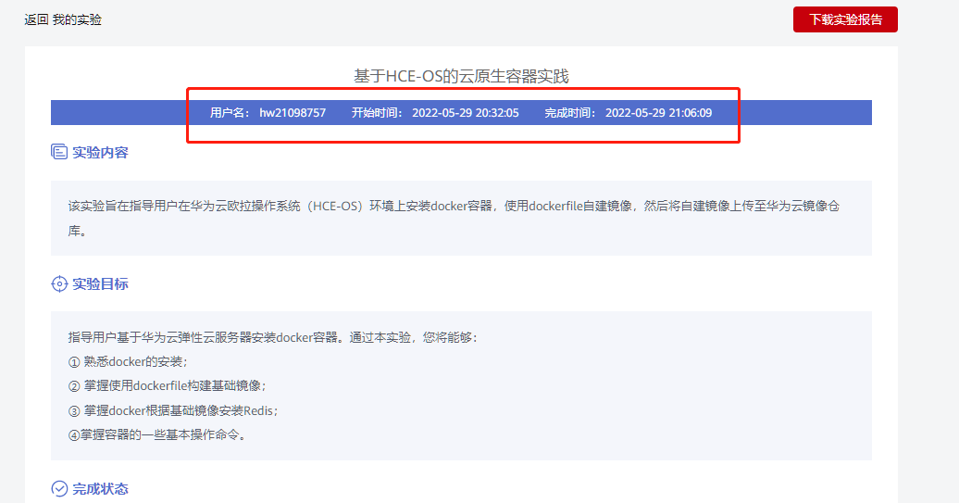Click the paragraph starting 该实验旨在指导用户
Viewport: 959px width, 503px height.
pyautogui.click(x=454, y=219)
